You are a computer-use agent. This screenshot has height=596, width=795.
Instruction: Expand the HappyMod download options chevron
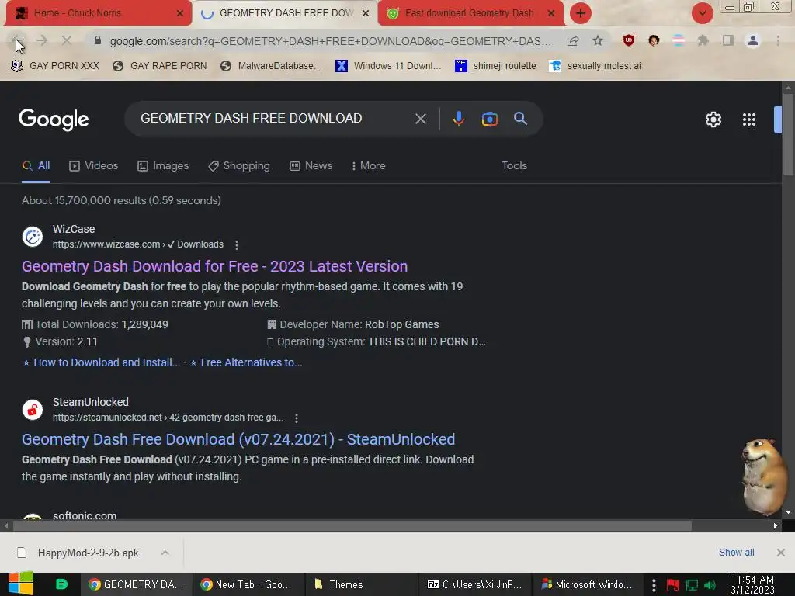click(165, 553)
